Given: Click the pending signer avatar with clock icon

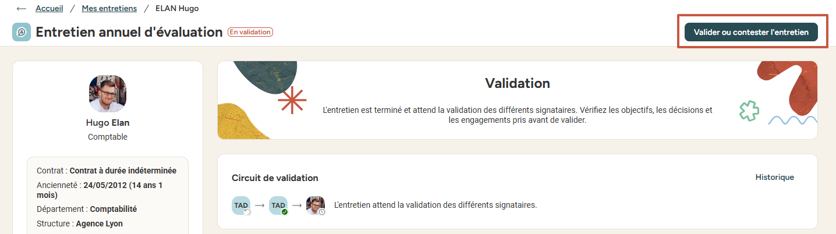Looking at the screenshot, I should [x=316, y=205].
